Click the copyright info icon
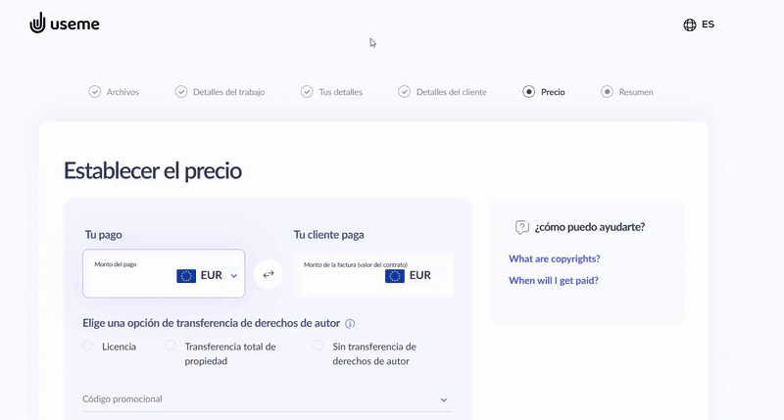Viewport: 784px width, 420px height. click(350, 324)
